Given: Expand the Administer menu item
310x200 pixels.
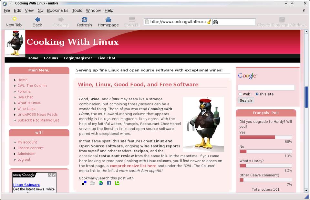Looking at the screenshot, I should (15, 154).
